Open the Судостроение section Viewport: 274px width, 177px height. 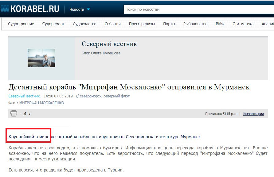coord(21,24)
